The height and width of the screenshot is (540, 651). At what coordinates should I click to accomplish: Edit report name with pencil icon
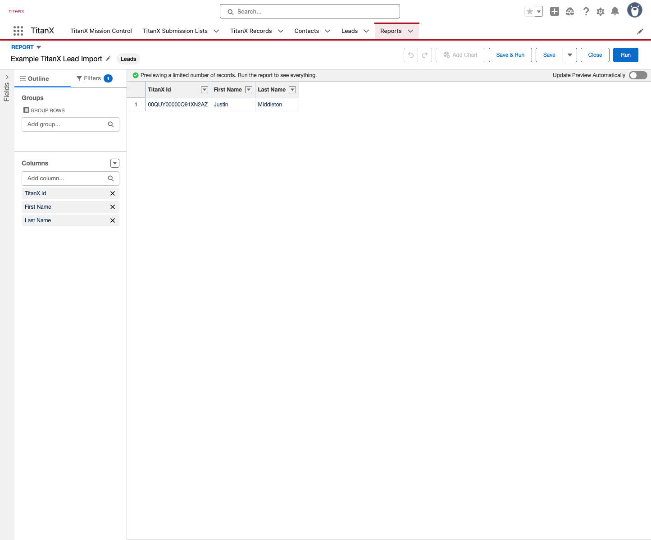pos(108,59)
